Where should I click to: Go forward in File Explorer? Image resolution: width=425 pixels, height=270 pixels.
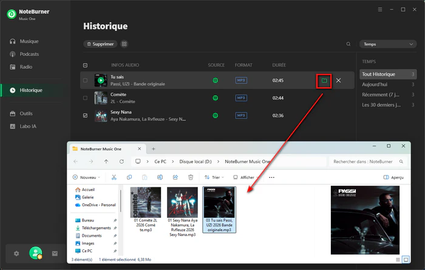point(91,161)
